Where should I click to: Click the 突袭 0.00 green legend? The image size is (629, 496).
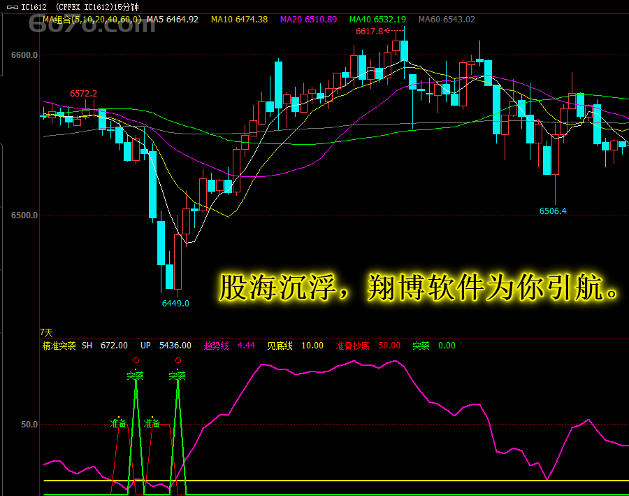click(434, 346)
